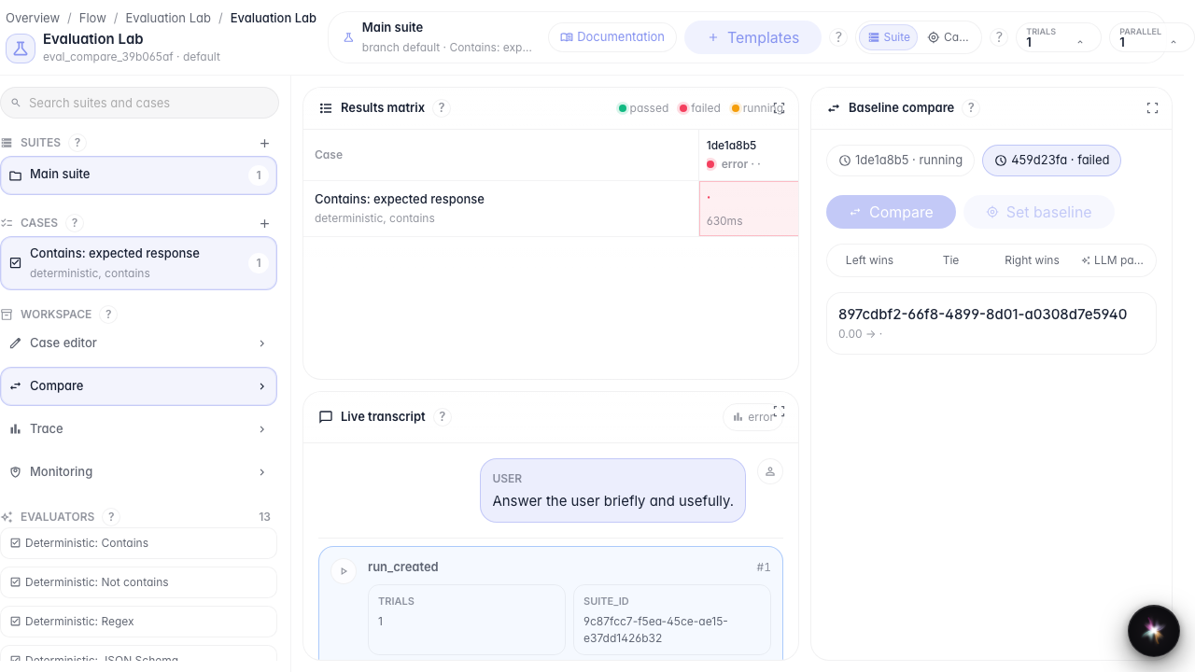Click help icon beside CASES heading
Screen dimensions: 1195x672
pyautogui.click(x=76, y=223)
